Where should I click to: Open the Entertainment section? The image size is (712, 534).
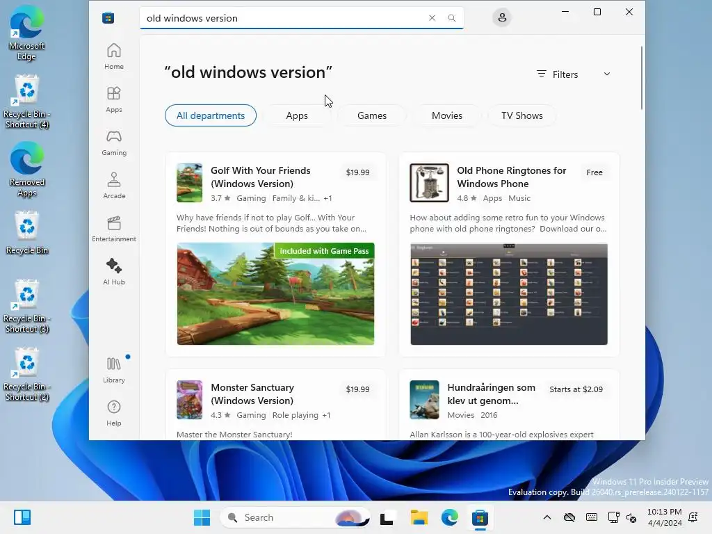click(x=114, y=229)
